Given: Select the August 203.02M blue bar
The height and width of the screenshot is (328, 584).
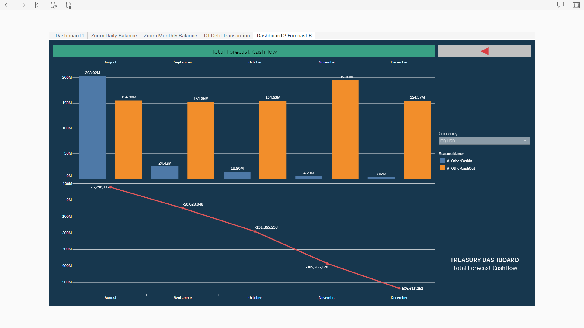Looking at the screenshot, I should coord(92,128).
